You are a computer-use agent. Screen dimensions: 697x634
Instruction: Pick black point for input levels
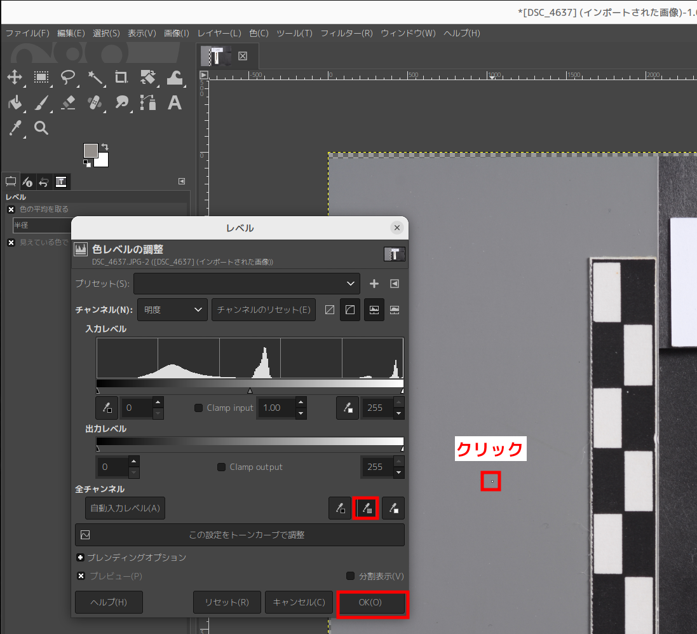(x=107, y=408)
